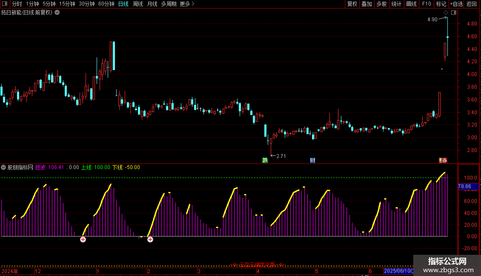Click 返回 to go back
The image size is (481, 276).
tap(472, 4)
